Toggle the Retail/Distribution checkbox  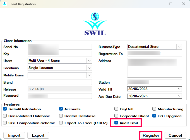coord(5,109)
